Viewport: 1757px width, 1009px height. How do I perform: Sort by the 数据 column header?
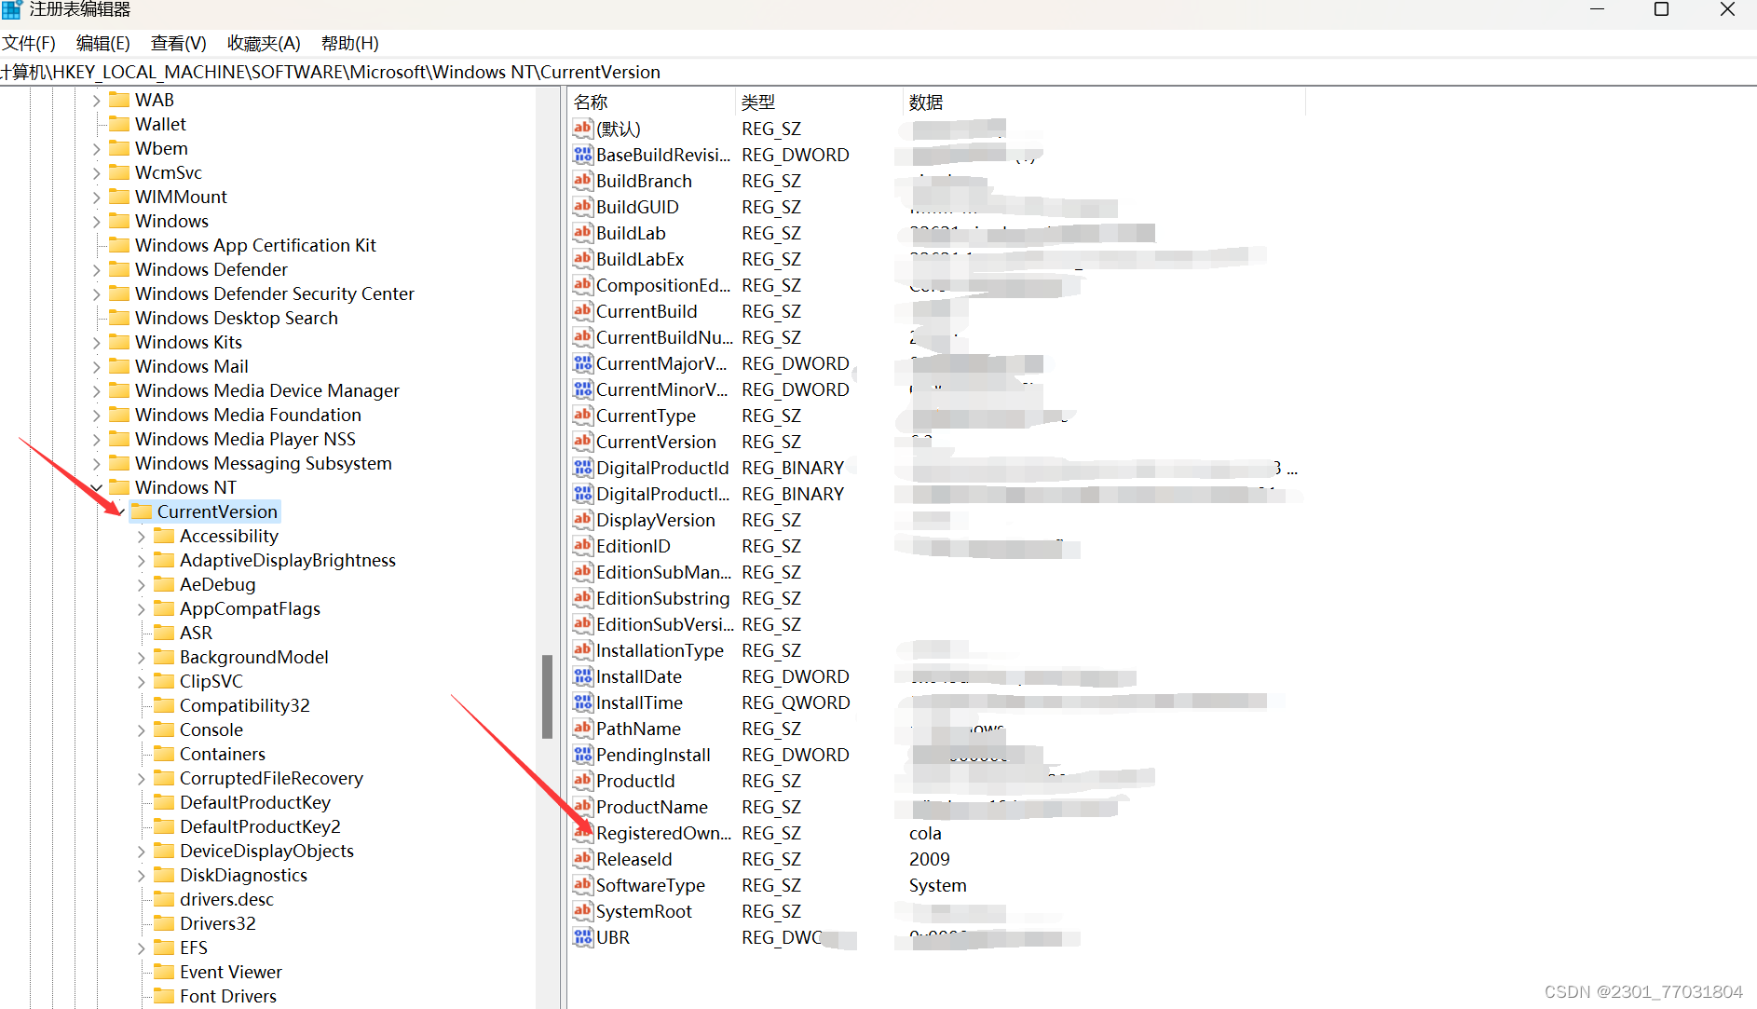pyautogui.click(x=1104, y=102)
